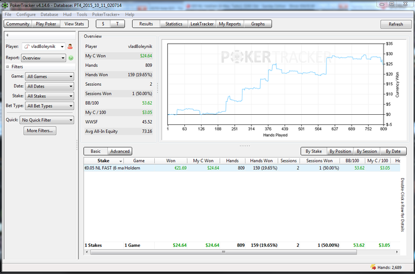The height and width of the screenshot is (274, 415).
Task: Sort by the Hands column header
Action: coord(232,160)
